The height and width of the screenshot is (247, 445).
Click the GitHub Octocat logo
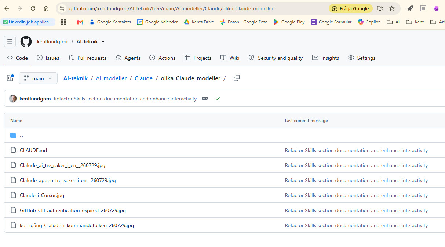pos(26,41)
